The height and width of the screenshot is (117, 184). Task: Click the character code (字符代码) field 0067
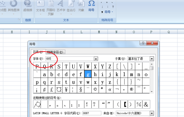(x=92, y=113)
